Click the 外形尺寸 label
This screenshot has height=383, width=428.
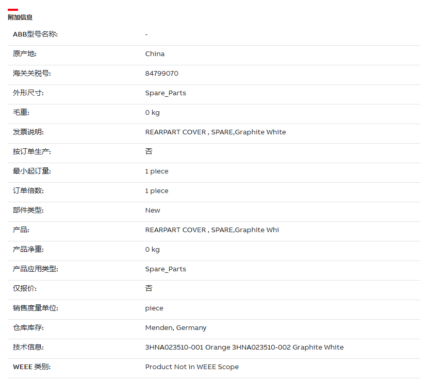click(28, 93)
